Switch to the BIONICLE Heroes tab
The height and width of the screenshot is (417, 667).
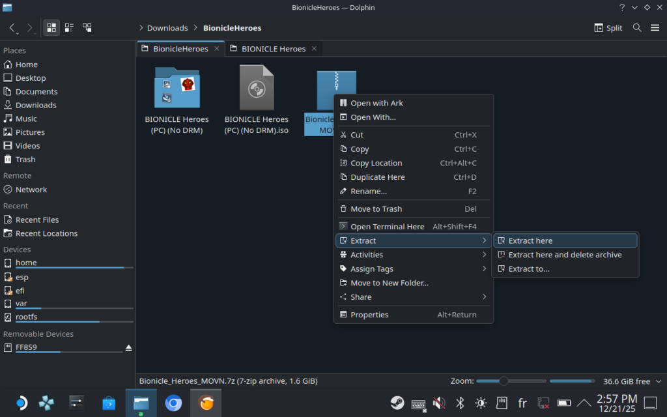pyautogui.click(x=273, y=49)
